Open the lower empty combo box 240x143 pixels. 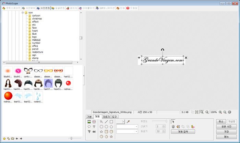[x=127, y=132]
